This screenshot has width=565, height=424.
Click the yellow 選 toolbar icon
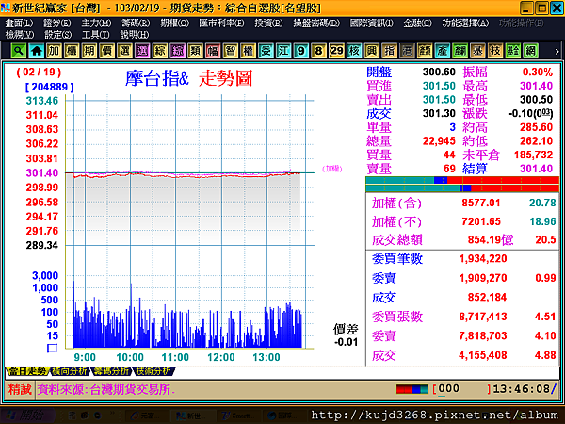click(124, 51)
